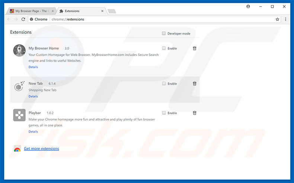Open the user profile icon
294x183 pixels.
(248, 7)
